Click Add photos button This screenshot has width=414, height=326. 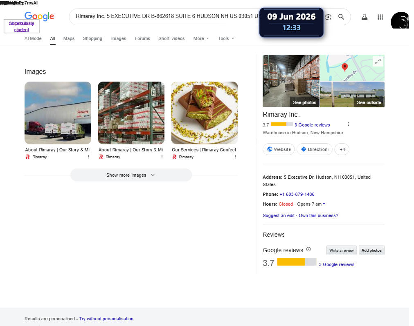(x=371, y=251)
